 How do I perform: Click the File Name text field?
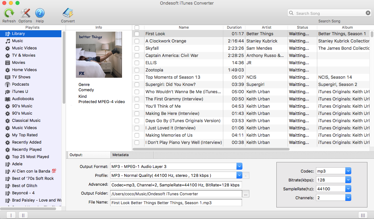click(x=176, y=203)
